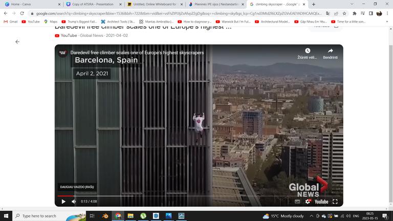Click the Žiūrėti vėliau watch later clock

coord(308,51)
